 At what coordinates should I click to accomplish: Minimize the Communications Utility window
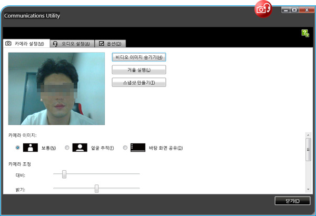tap(285, 10)
